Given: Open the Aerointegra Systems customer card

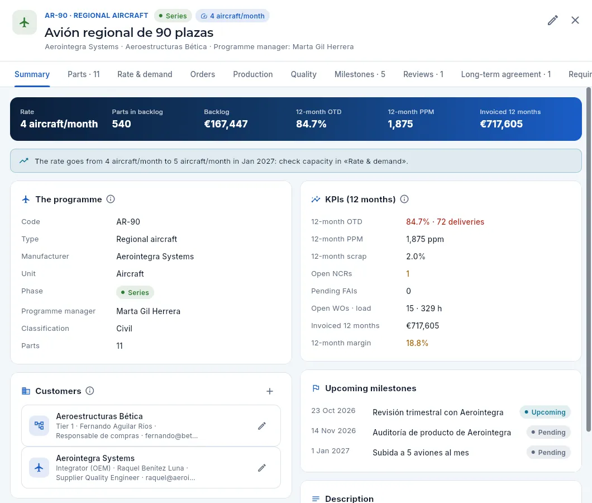Looking at the screenshot, I should pos(151,468).
